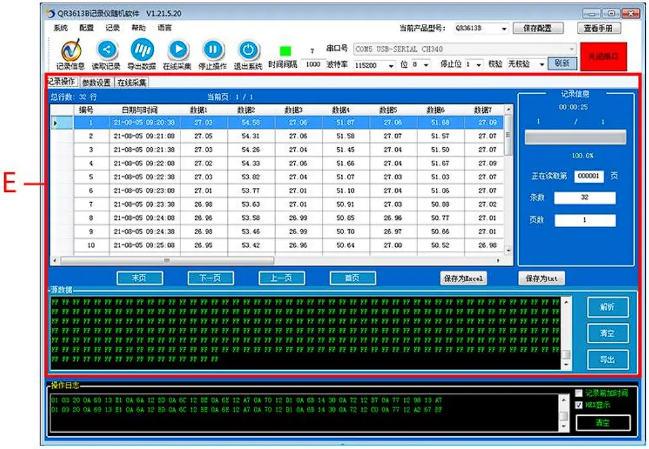Click the 导出数据 toolbar icon
649x449 pixels.
142,50
